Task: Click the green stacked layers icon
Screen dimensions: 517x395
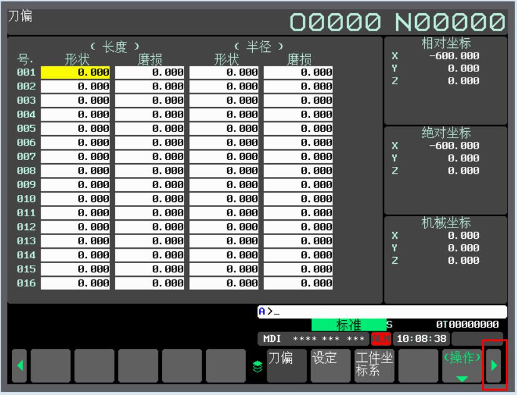Action: (257, 366)
